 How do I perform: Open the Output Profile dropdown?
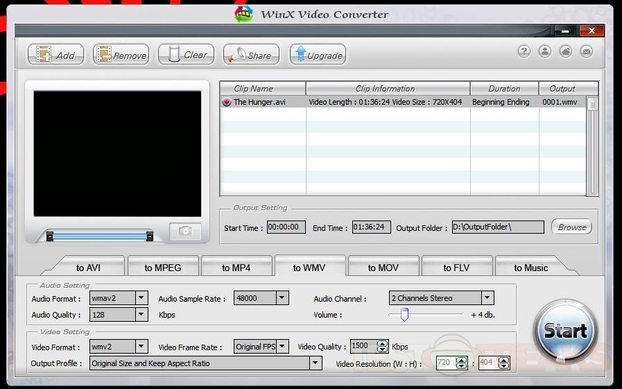316,363
